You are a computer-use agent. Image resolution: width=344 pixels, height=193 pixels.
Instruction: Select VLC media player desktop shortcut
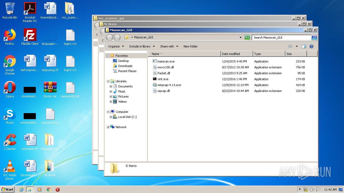pos(10,170)
